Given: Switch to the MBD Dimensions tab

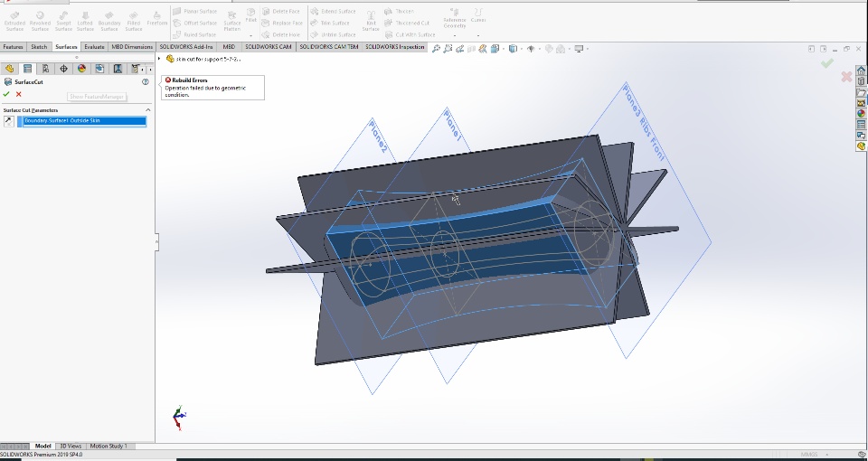Looking at the screenshot, I should point(132,47).
